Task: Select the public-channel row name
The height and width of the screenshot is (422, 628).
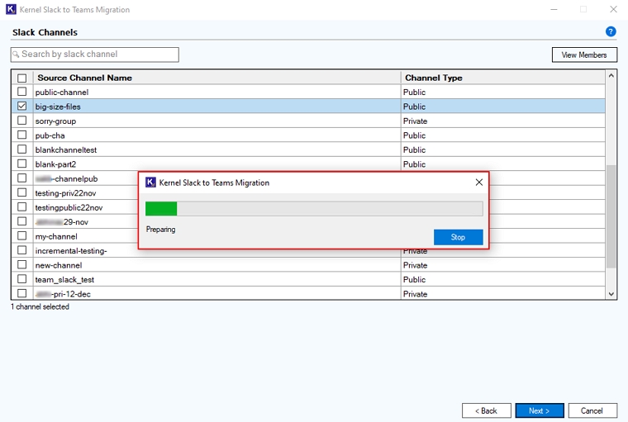Action: coord(62,92)
